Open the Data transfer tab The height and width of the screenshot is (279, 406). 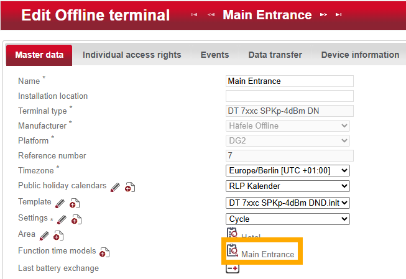click(275, 55)
